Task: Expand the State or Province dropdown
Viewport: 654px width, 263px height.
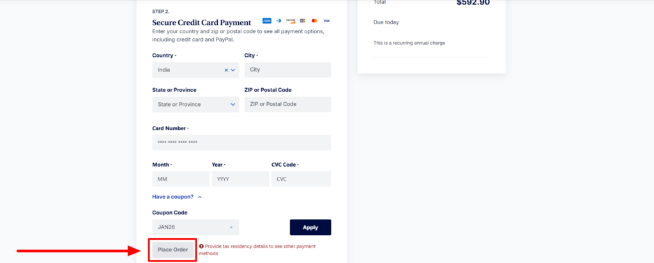Action: 232,104
